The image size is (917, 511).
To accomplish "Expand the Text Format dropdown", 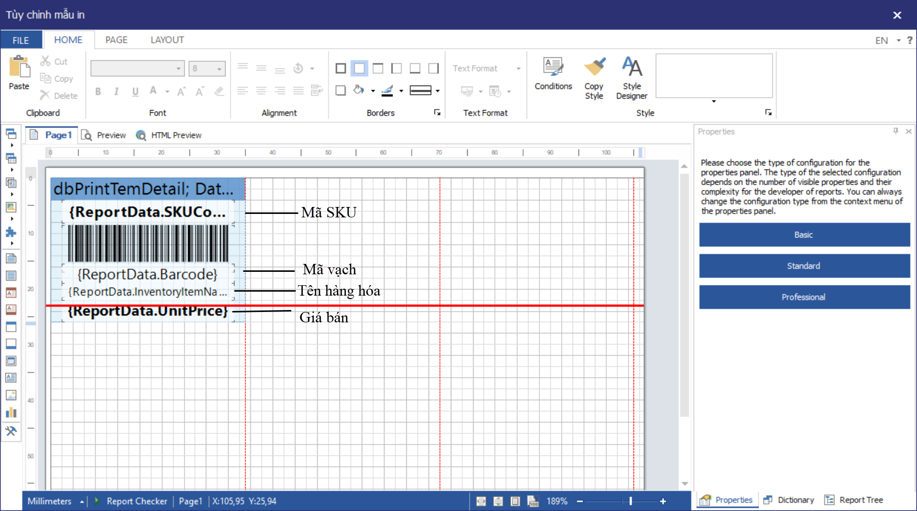I will click(x=518, y=69).
